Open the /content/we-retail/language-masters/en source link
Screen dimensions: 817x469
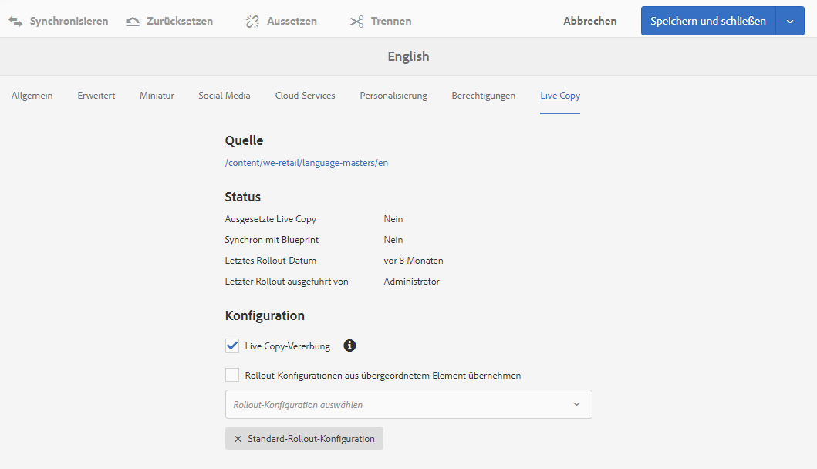(x=306, y=163)
